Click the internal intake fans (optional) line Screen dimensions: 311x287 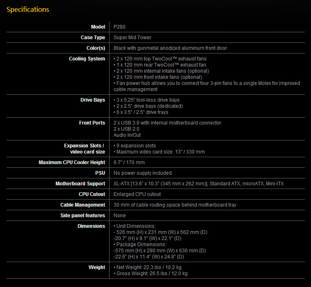click(161, 71)
